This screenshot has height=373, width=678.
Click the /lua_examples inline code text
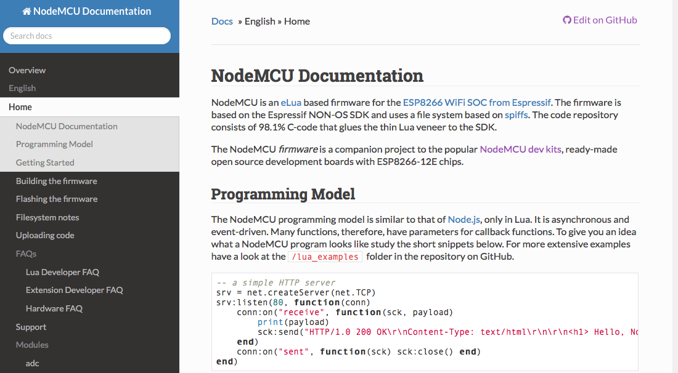(325, 257)
